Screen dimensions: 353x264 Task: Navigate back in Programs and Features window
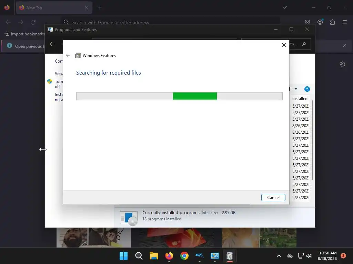[x=52, y=44]
